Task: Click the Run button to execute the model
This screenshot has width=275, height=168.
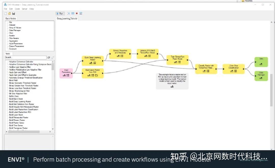Action: (x=60, y=13)
